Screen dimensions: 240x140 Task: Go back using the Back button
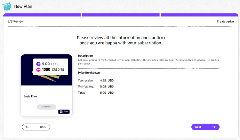pos(36,127)
